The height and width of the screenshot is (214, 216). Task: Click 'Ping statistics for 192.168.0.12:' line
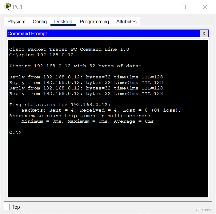pyautogui.click(x=60, y=105)
